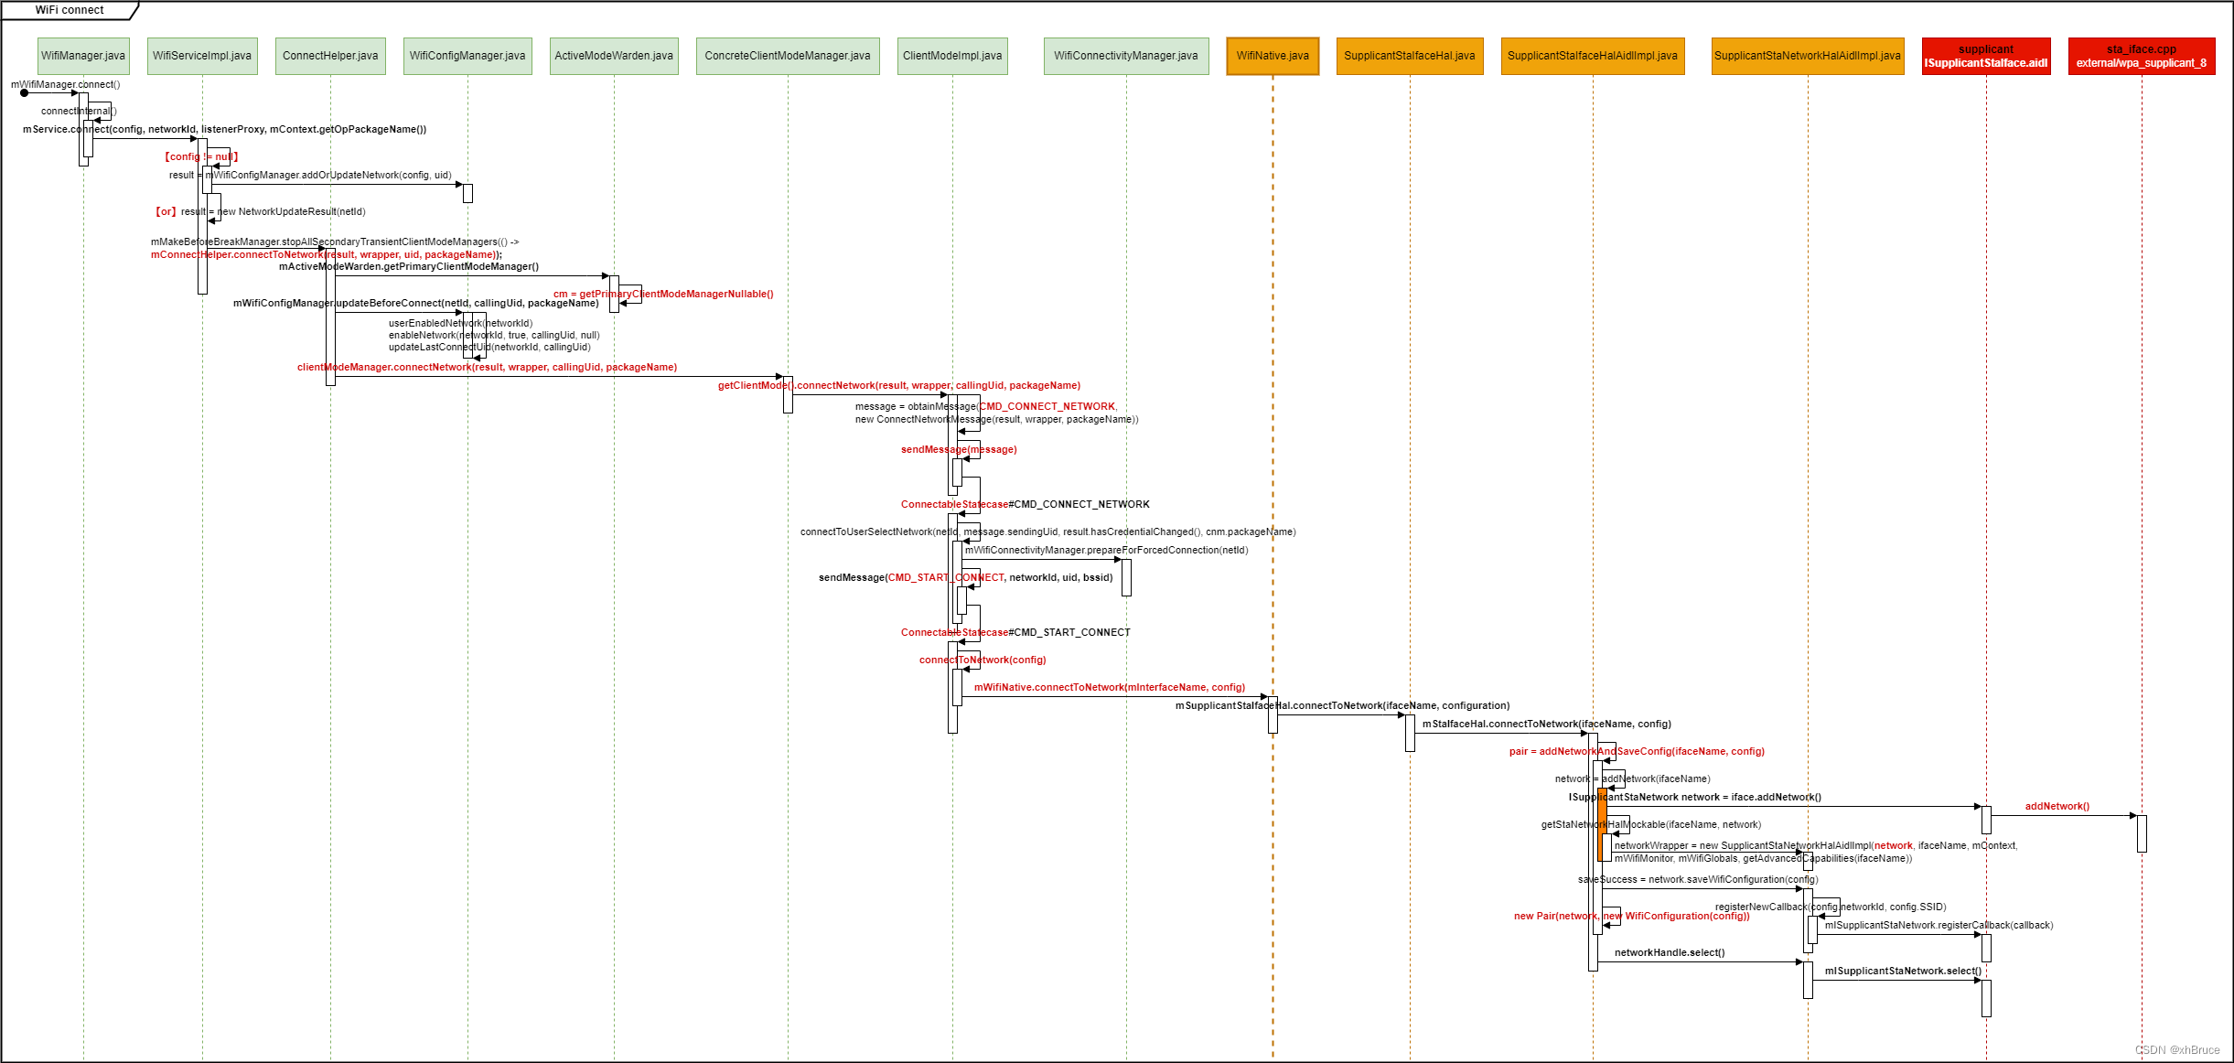Image resolution: width=2234 pixels, height=1063 pixels.
Task: Click the ClientModeImpl.java lifeline header
Action: pyautogui.click(x=952, y=56)
